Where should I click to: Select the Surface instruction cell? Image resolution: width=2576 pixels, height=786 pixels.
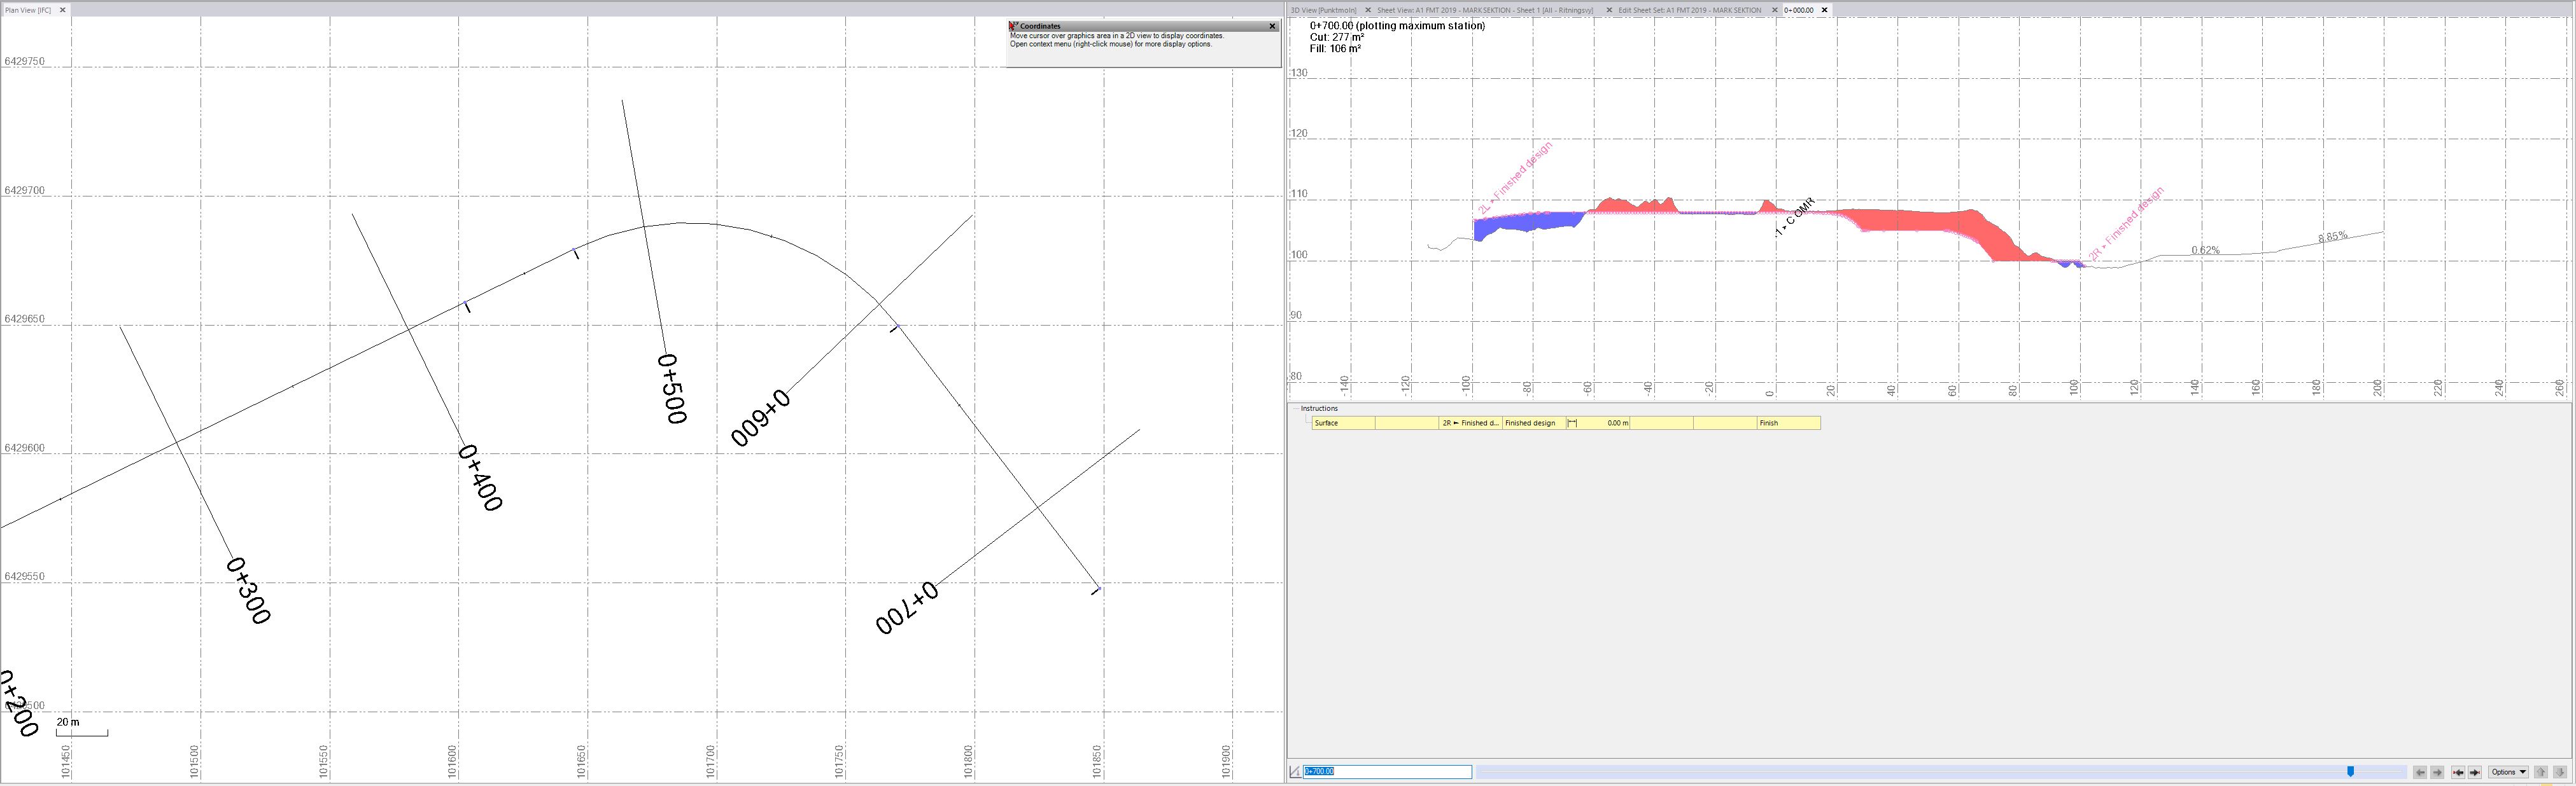(1343, 424)
